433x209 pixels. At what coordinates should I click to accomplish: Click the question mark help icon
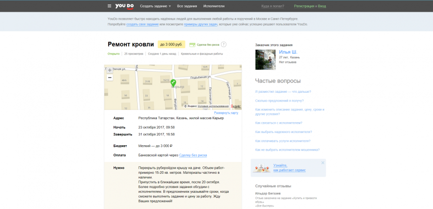224,45
